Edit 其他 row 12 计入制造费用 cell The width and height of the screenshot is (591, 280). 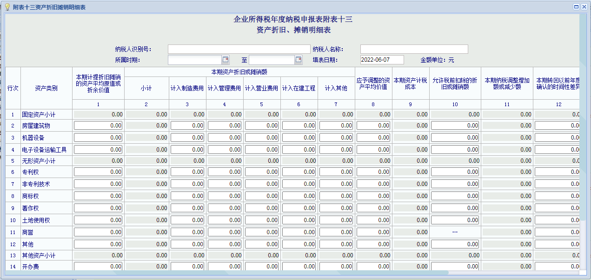point(187,244)
